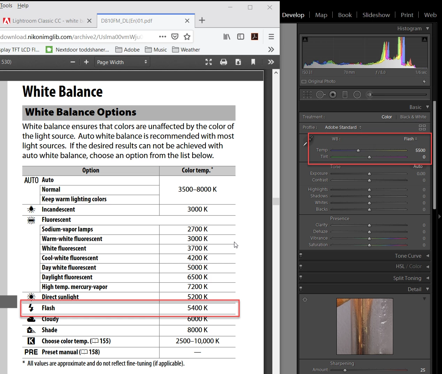Viewport: 442px width, 374px height.
Task: Collapse the Histogram panel
Action: pos(427,29)
